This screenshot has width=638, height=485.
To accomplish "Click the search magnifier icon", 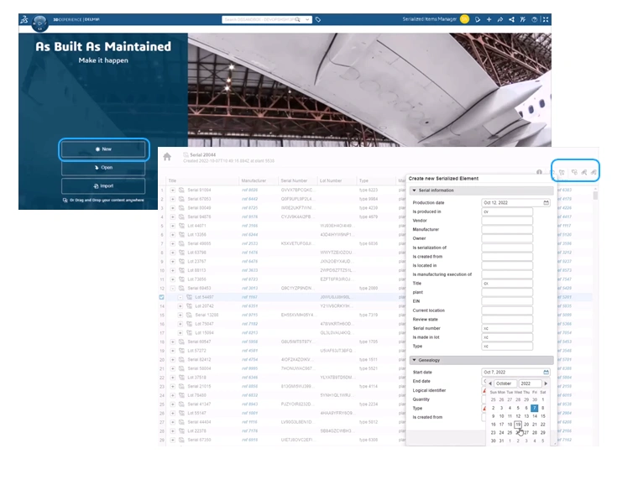I will tap(297, 19).
